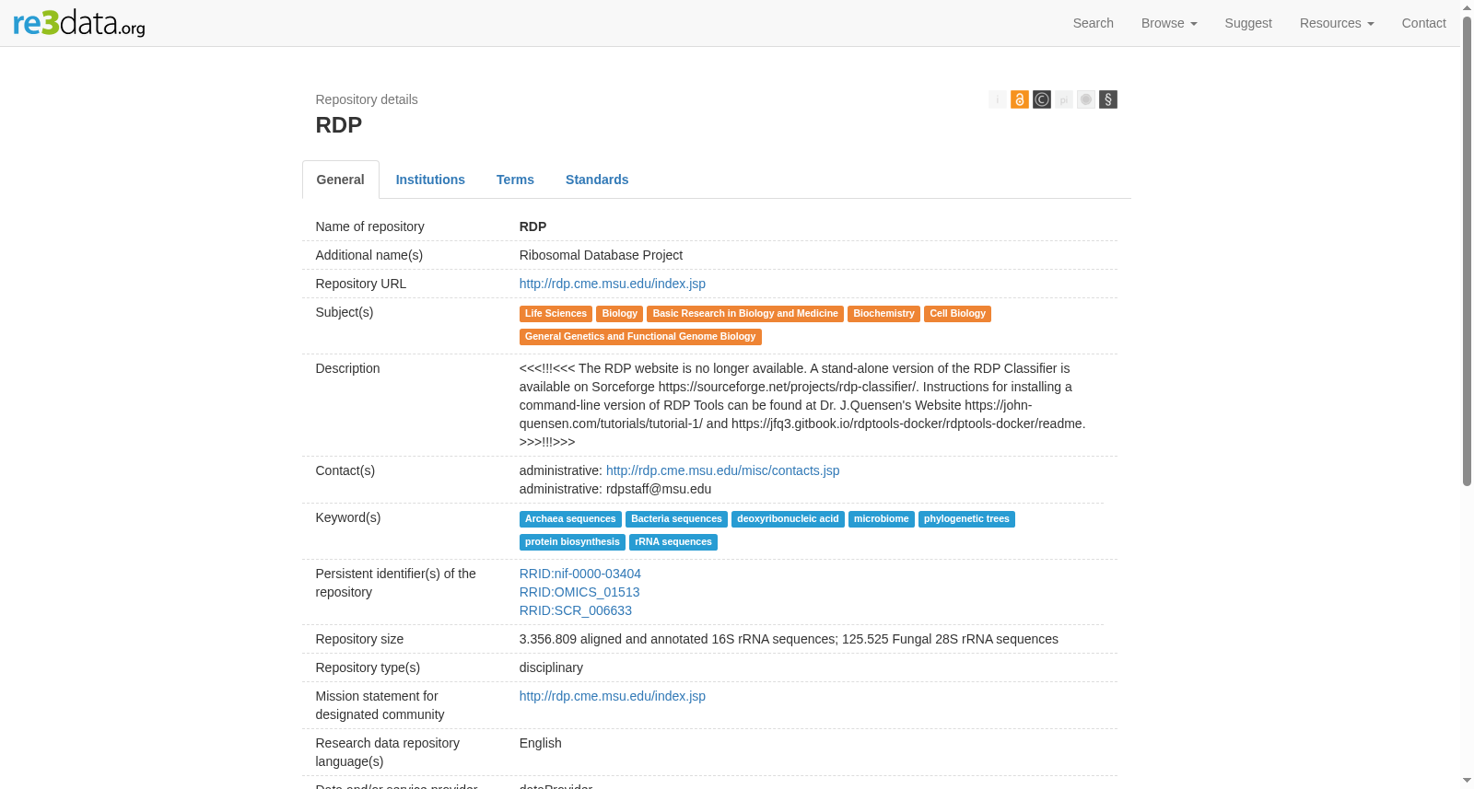Click the section sign policy badge icon
Screen dimensions: 1474x789
click(1108, 99)
